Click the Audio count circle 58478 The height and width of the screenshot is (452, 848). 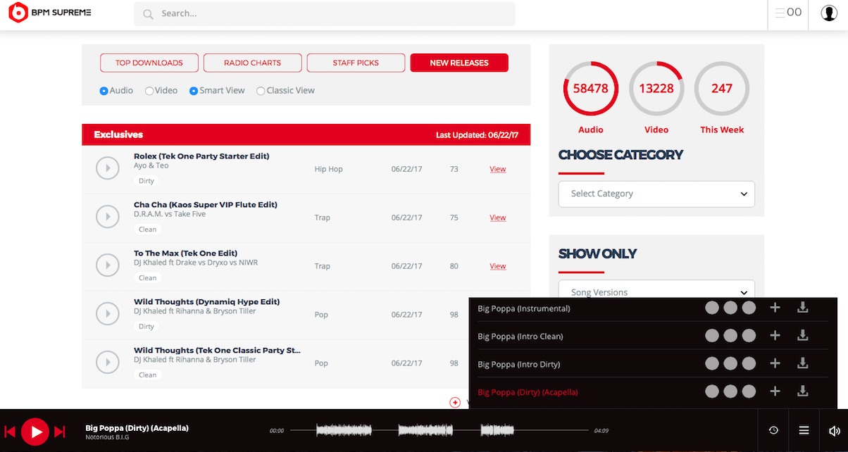coord(591,89)
